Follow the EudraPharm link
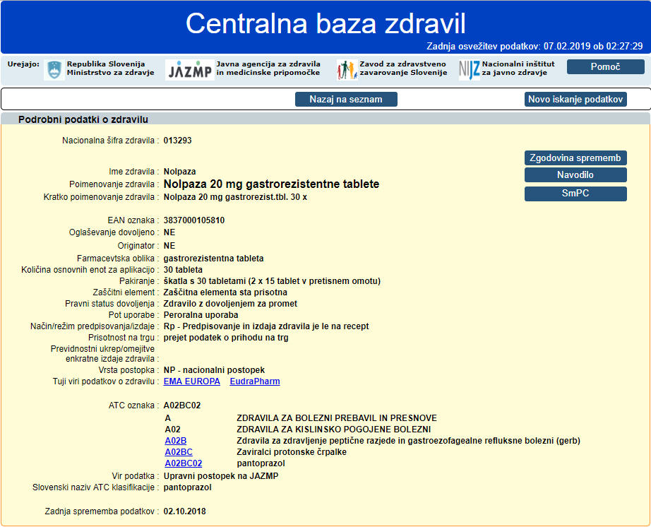Image resolution: width=651 pixels, height=527 pixels. 255,381
